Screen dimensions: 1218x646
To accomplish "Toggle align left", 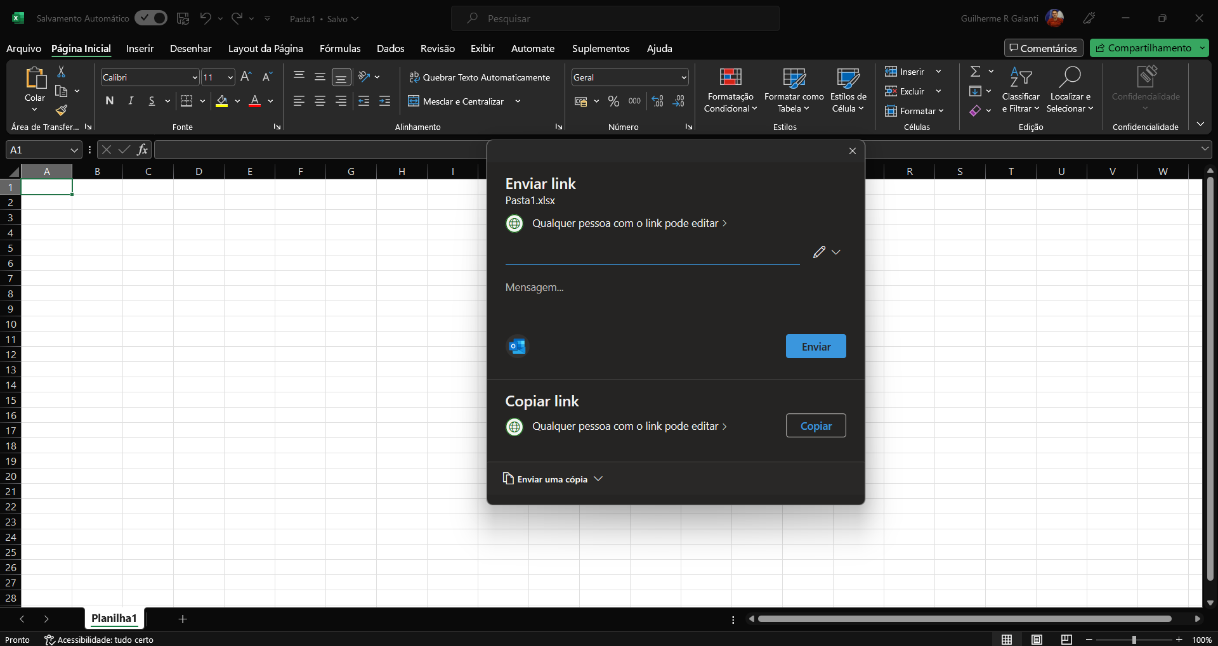I will (x=299, y=101).
